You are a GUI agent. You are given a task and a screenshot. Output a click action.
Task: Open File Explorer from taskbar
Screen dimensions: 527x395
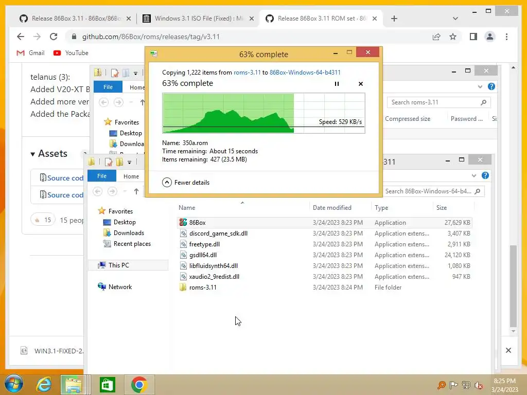pyautogui.click(x=74, y=385)
